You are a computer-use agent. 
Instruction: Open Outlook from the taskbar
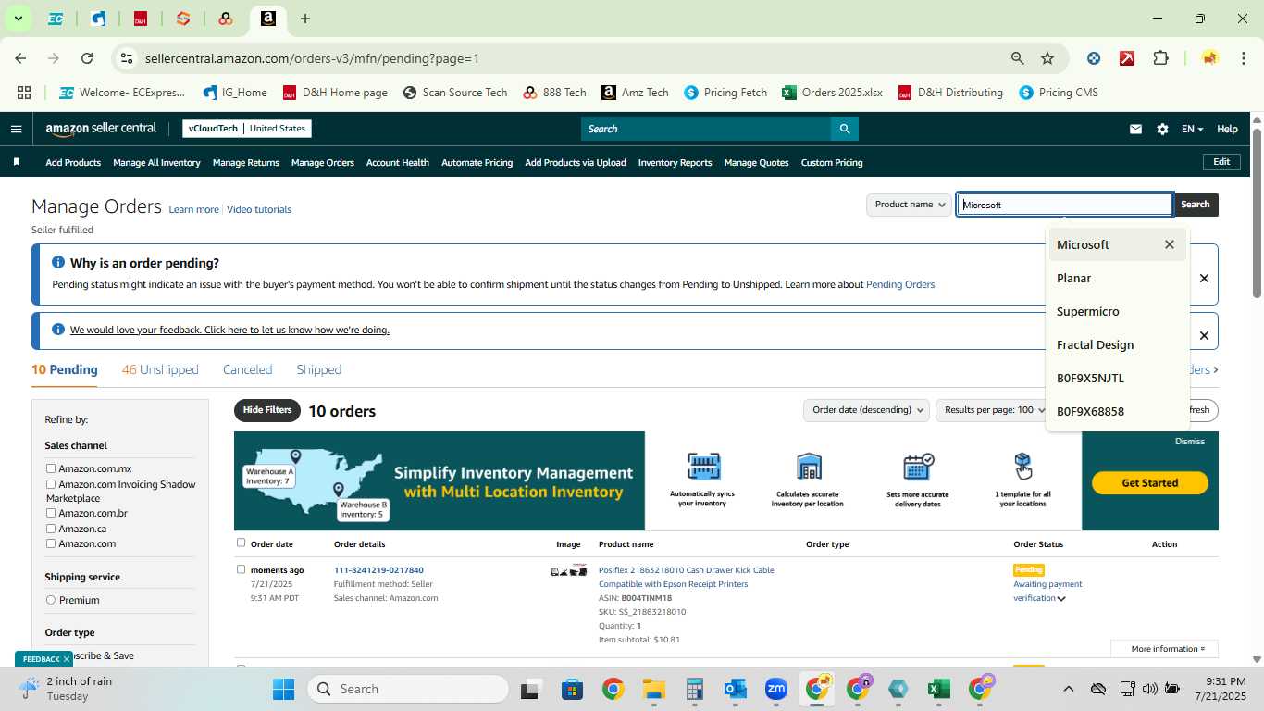pyautogui.click(x=736, y=689)
